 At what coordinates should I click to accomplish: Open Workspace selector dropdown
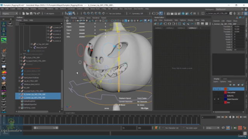tap(229, 9)
